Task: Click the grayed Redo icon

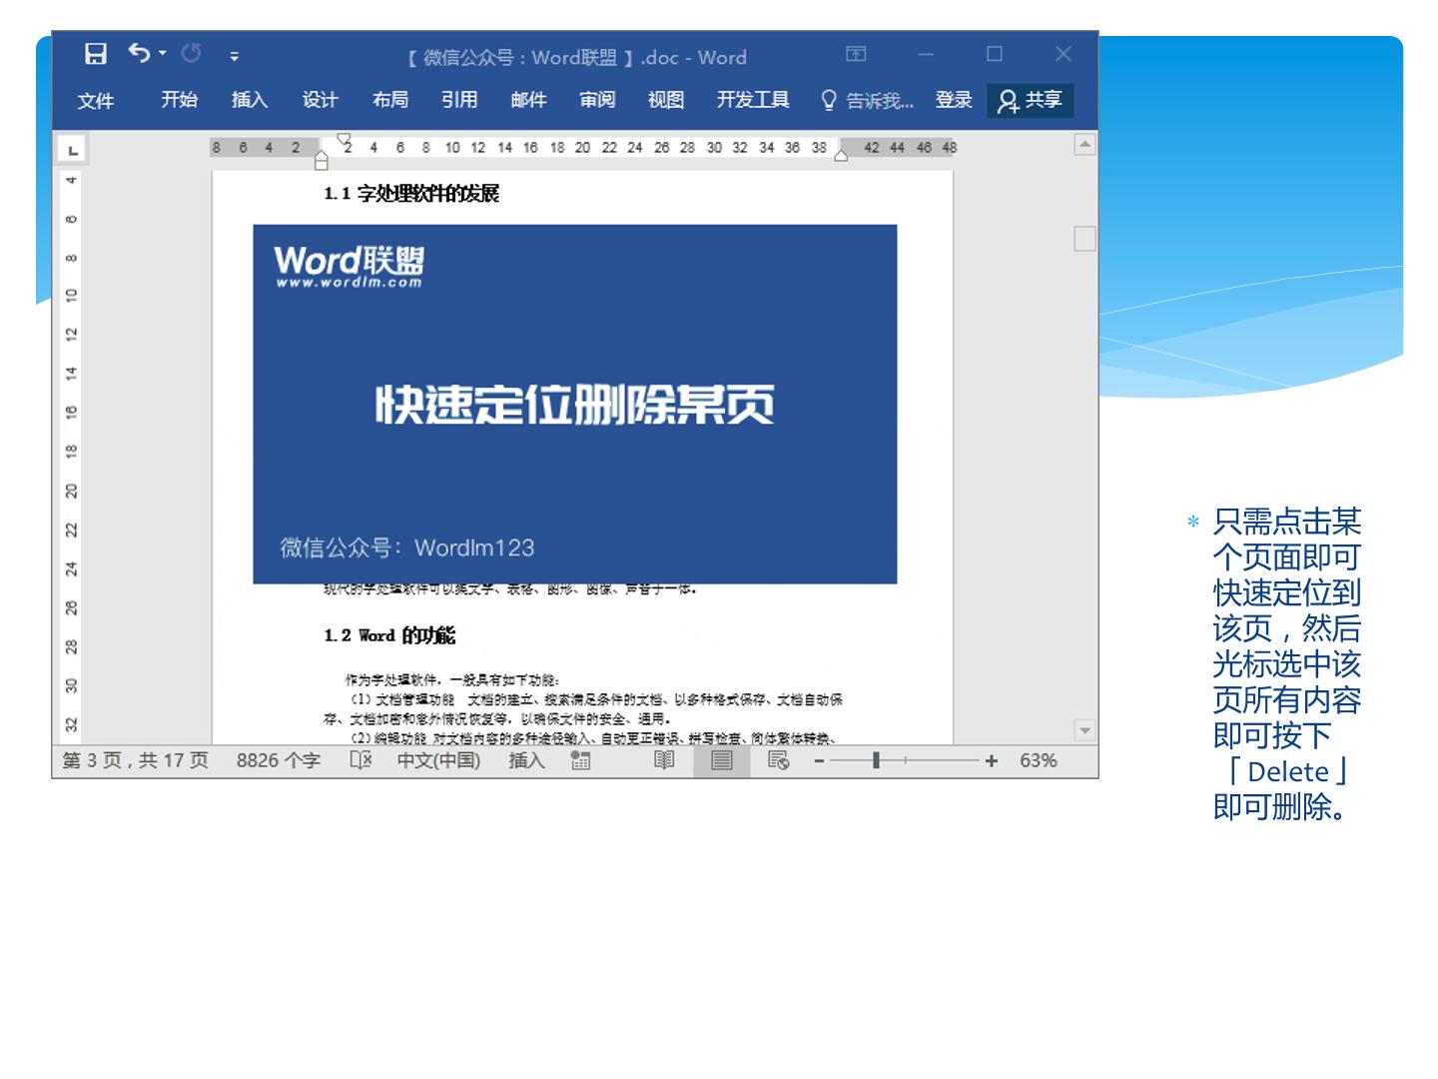Action: click(x=191, y=53)
